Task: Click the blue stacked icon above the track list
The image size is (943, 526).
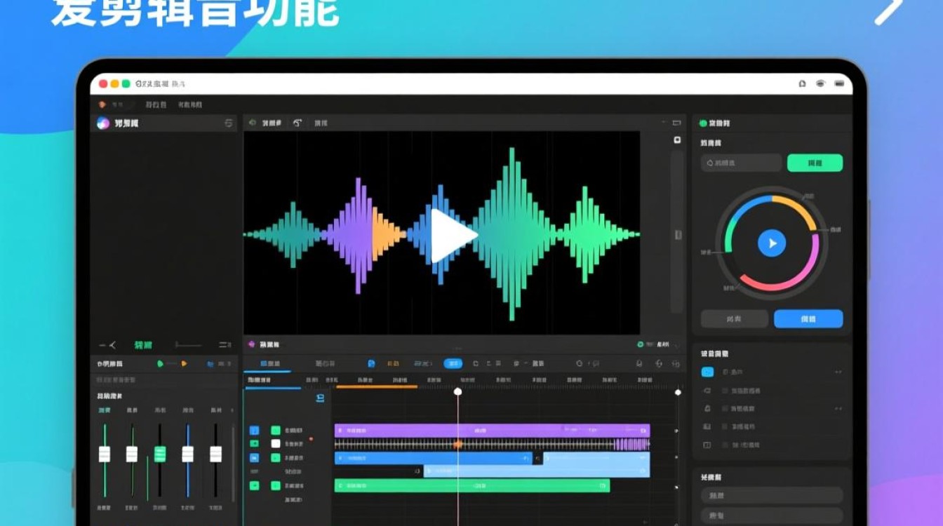Action: (x=320, y=398)
